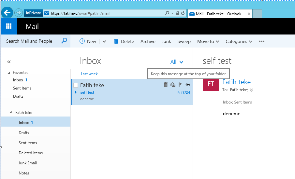This screenshot has width=295, height=179.
Task: Close the Mail - Fatih teke browser tab
Action: coord(249,14)
